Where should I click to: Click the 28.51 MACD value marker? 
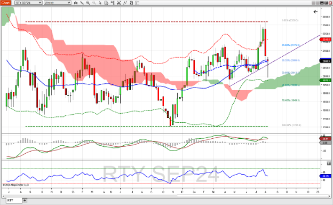click(326, 139)
